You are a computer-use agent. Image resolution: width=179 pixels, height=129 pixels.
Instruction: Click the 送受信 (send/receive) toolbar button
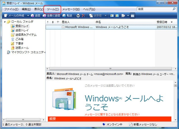95,15
